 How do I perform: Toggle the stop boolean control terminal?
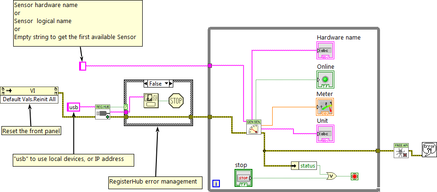click(244, 178)
